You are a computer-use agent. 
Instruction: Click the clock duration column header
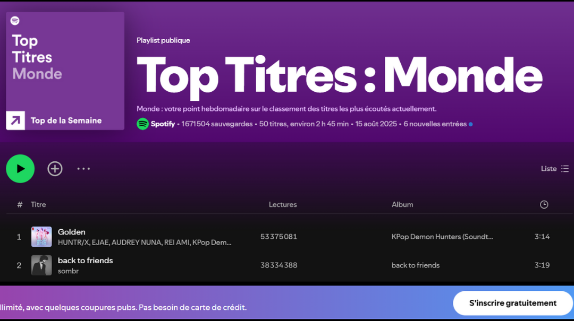(x=544, y=204)
